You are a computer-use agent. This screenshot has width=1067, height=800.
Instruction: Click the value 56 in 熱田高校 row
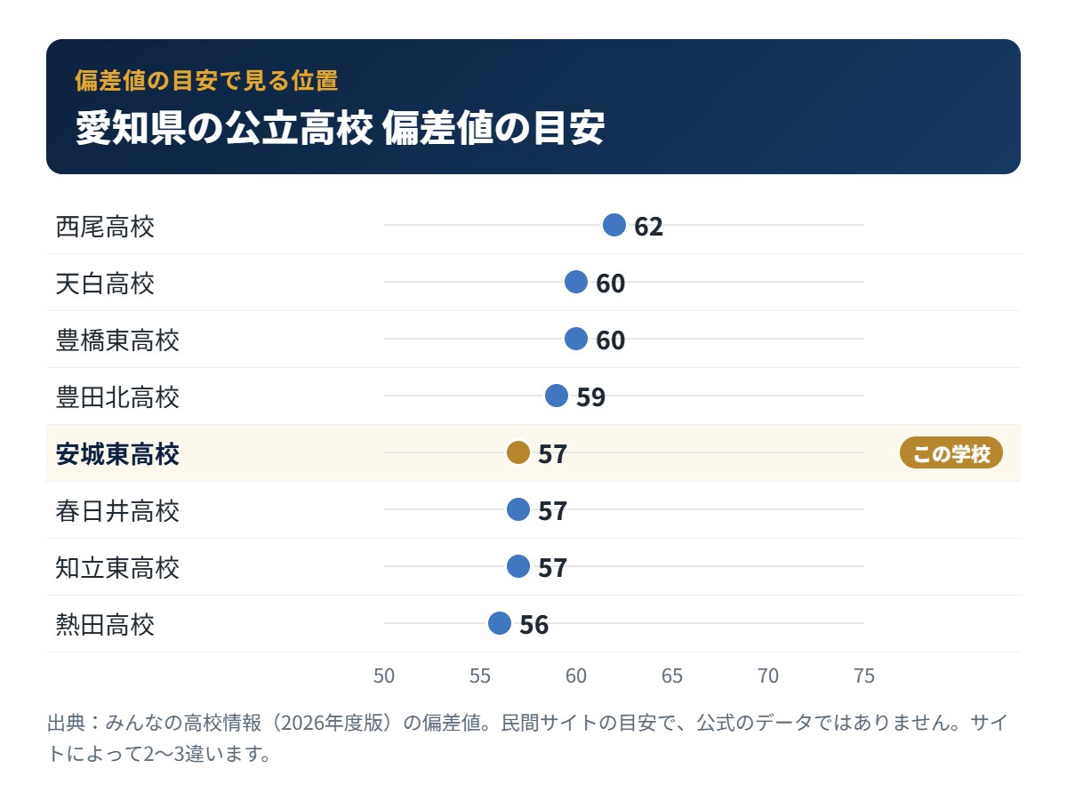(x=534, y=625)
